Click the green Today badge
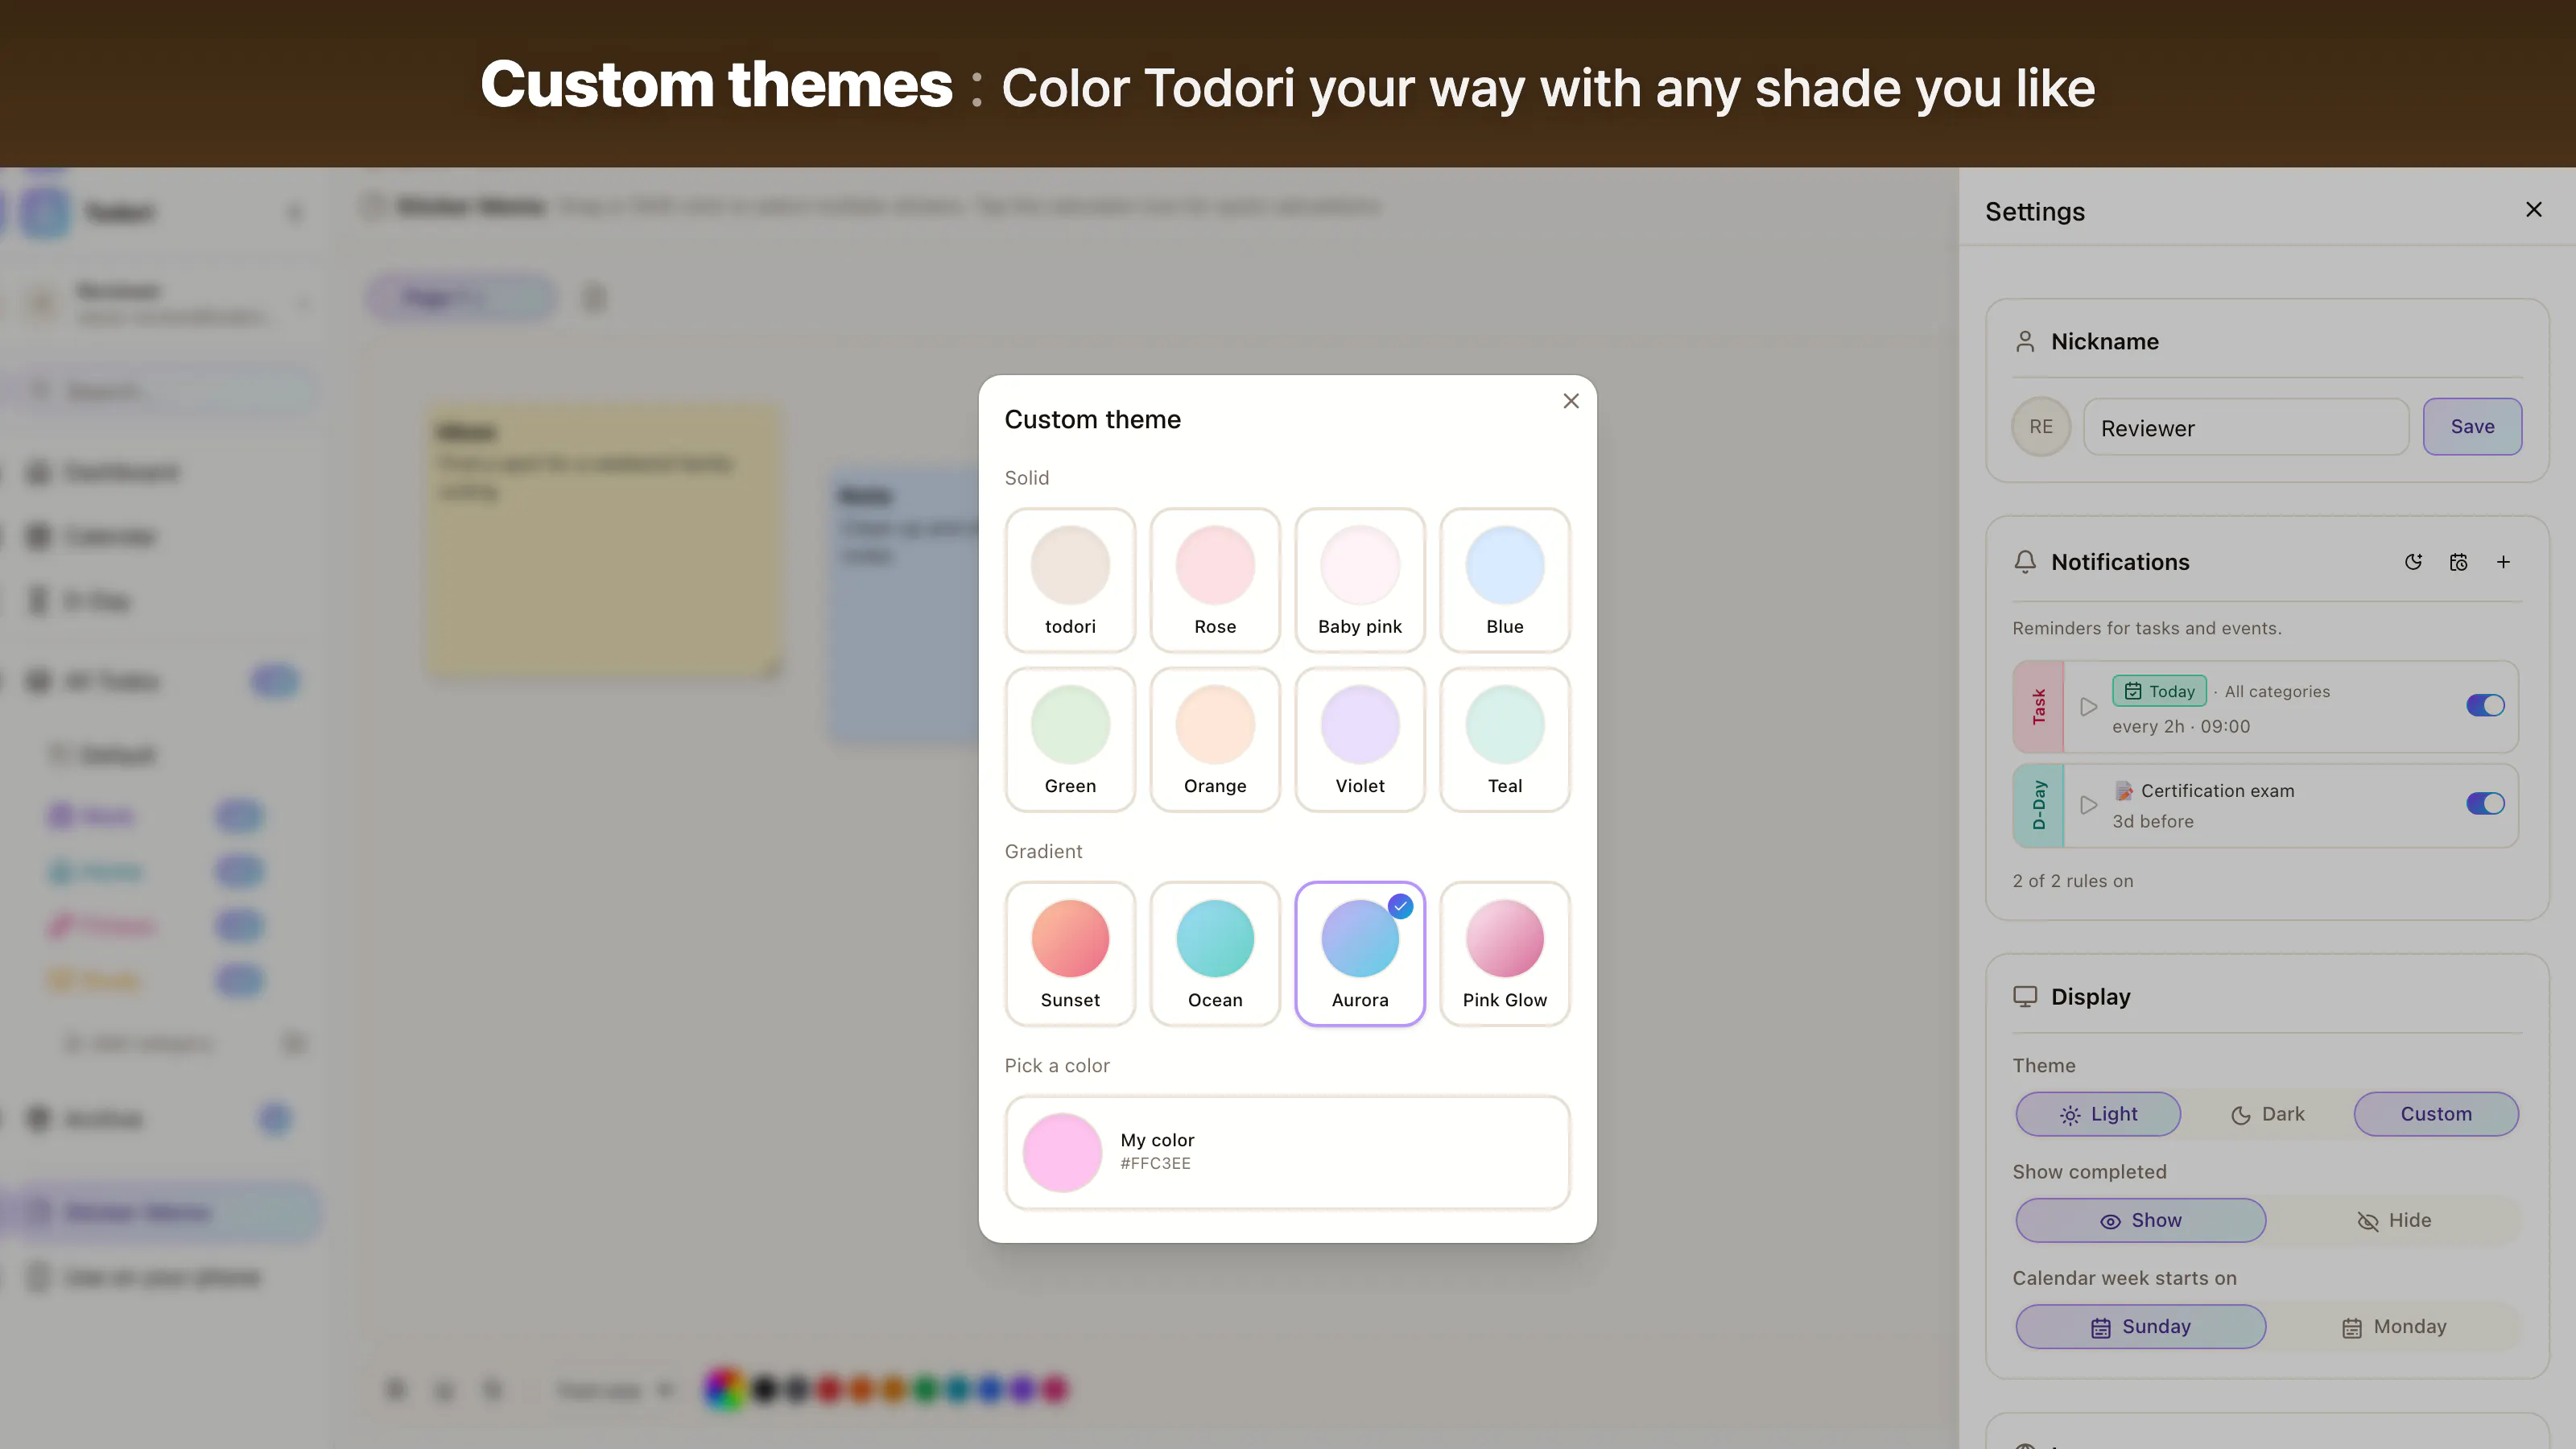Screen dimensions: 2576x1449 pyautogui.click(x=2159, y=691)
